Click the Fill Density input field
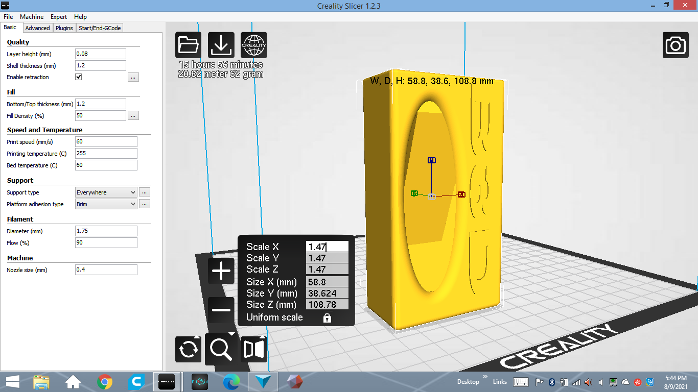 tap(101, 115)
